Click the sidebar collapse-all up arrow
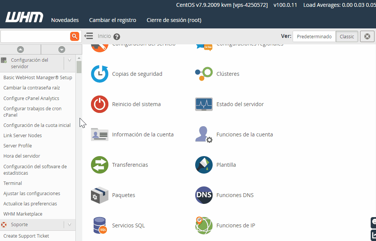 (20, 49)
